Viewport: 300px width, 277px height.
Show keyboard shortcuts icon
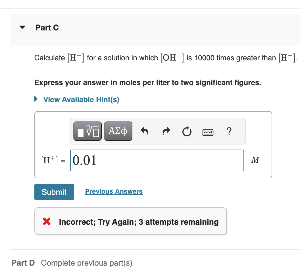tap(208, 132)
